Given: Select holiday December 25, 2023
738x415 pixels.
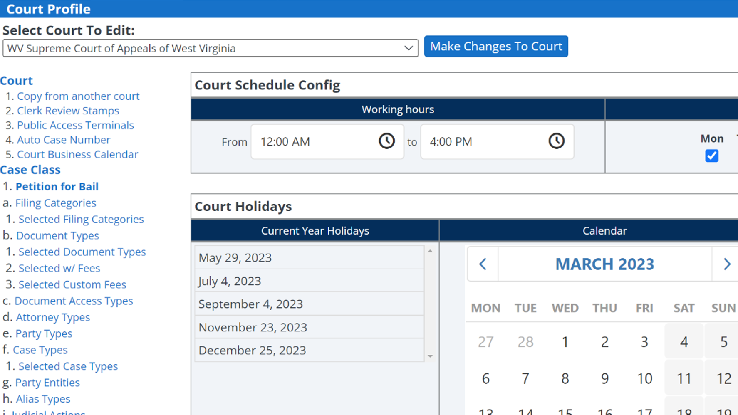Looking at the screenshot, I should 309,350.
